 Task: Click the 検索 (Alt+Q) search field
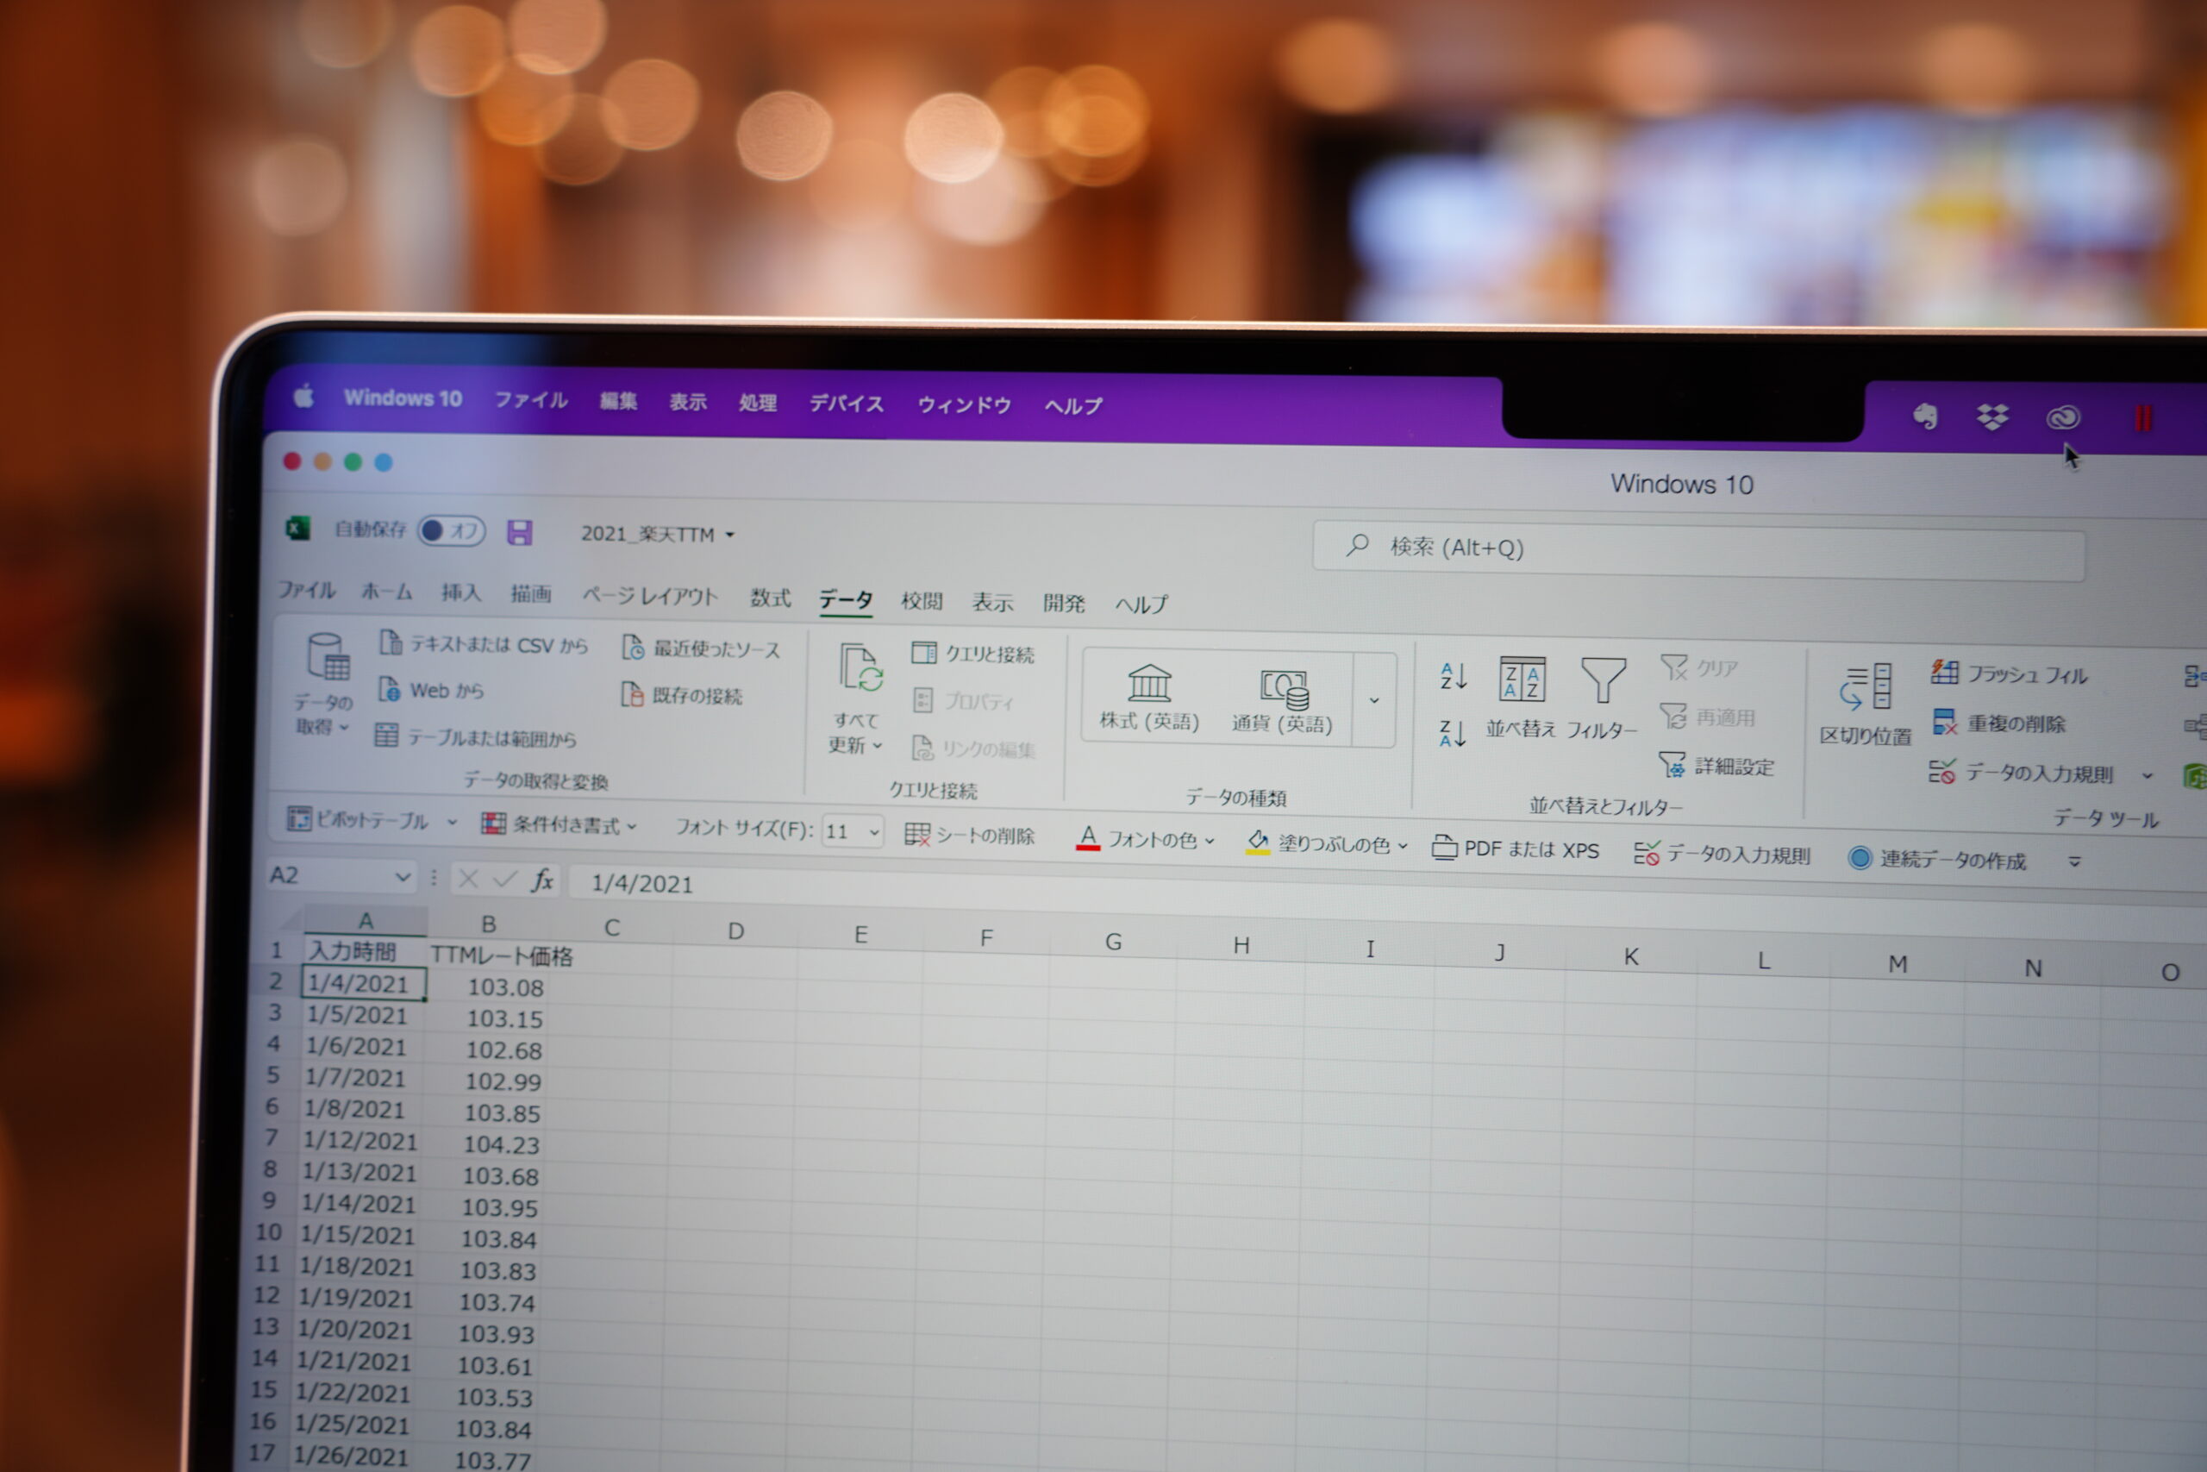tap(1698, 552)
